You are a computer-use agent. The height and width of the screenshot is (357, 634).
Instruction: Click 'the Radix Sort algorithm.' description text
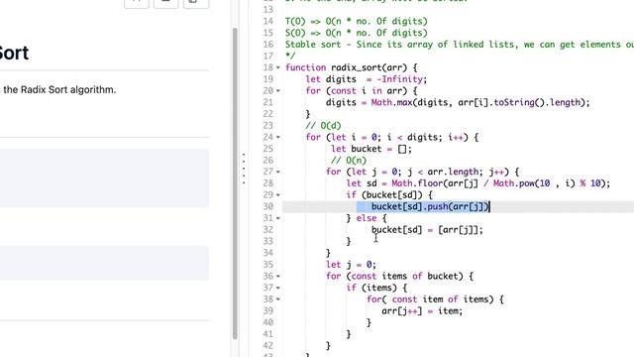(x=59, y=90)
